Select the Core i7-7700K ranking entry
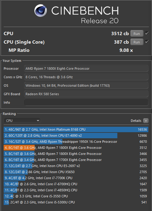Screen dimensions: 152x211 pyautogui.click(x=76, y=178)
